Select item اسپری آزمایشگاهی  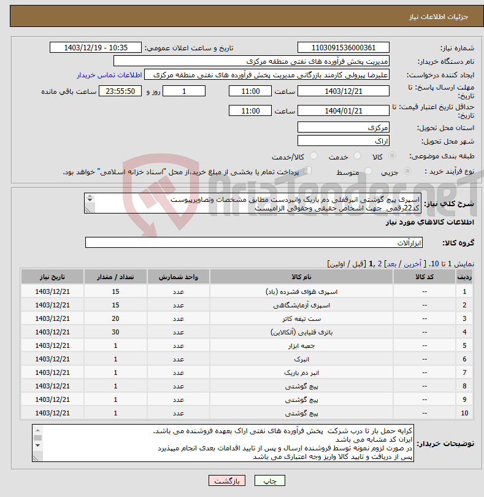(x=301, y=305)
